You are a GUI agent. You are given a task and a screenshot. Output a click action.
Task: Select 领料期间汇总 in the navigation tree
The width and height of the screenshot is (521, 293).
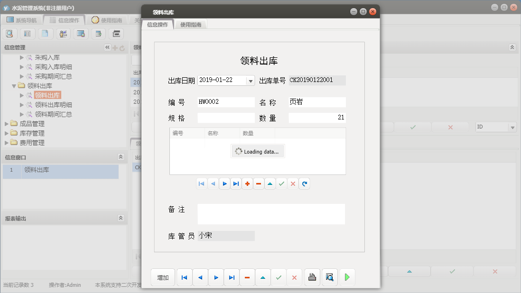pos(53,114)
